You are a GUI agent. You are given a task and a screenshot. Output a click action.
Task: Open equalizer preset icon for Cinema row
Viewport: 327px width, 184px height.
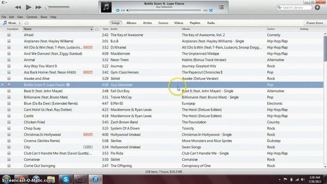[9, 141]
